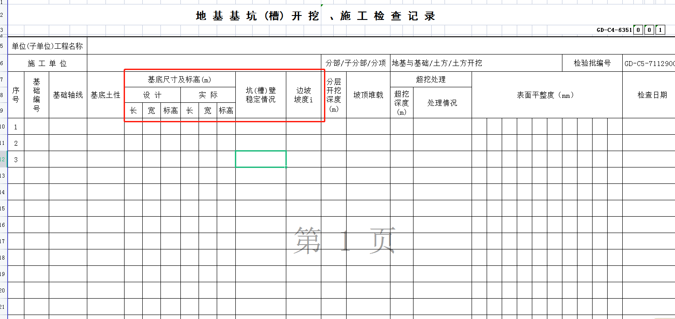
Task: Select the spreadsheet row 6 header
Action: (4, 63)
